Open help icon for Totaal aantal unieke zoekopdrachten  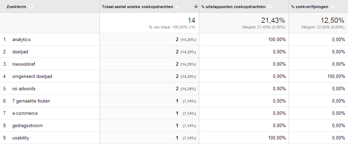click(178, 7)
